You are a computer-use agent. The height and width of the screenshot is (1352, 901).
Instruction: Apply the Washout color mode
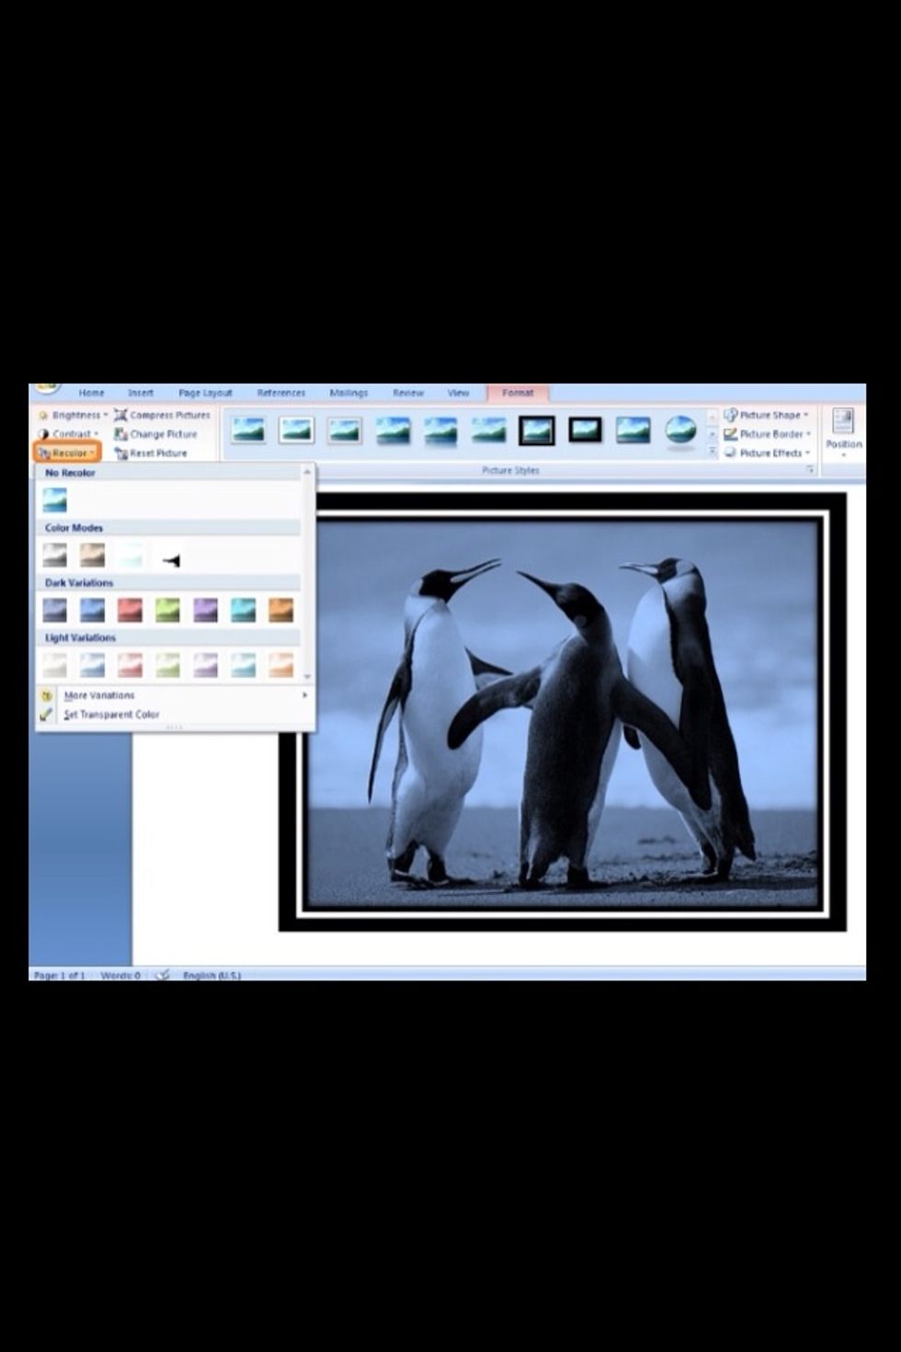pos(131,555)
